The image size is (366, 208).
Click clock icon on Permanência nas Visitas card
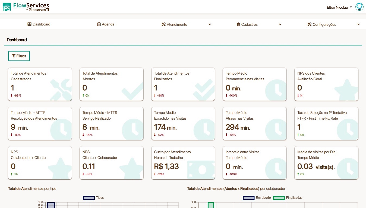pos(276,90)
